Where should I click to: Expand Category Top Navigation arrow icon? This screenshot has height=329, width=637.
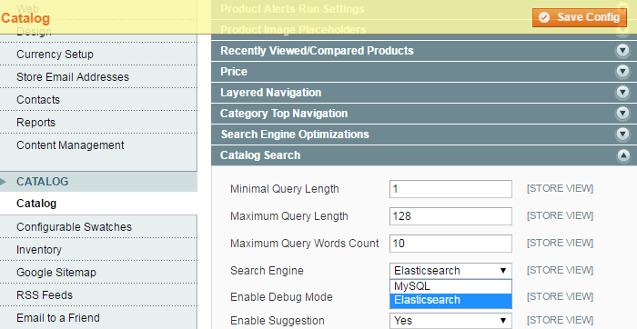pos(622,114)
